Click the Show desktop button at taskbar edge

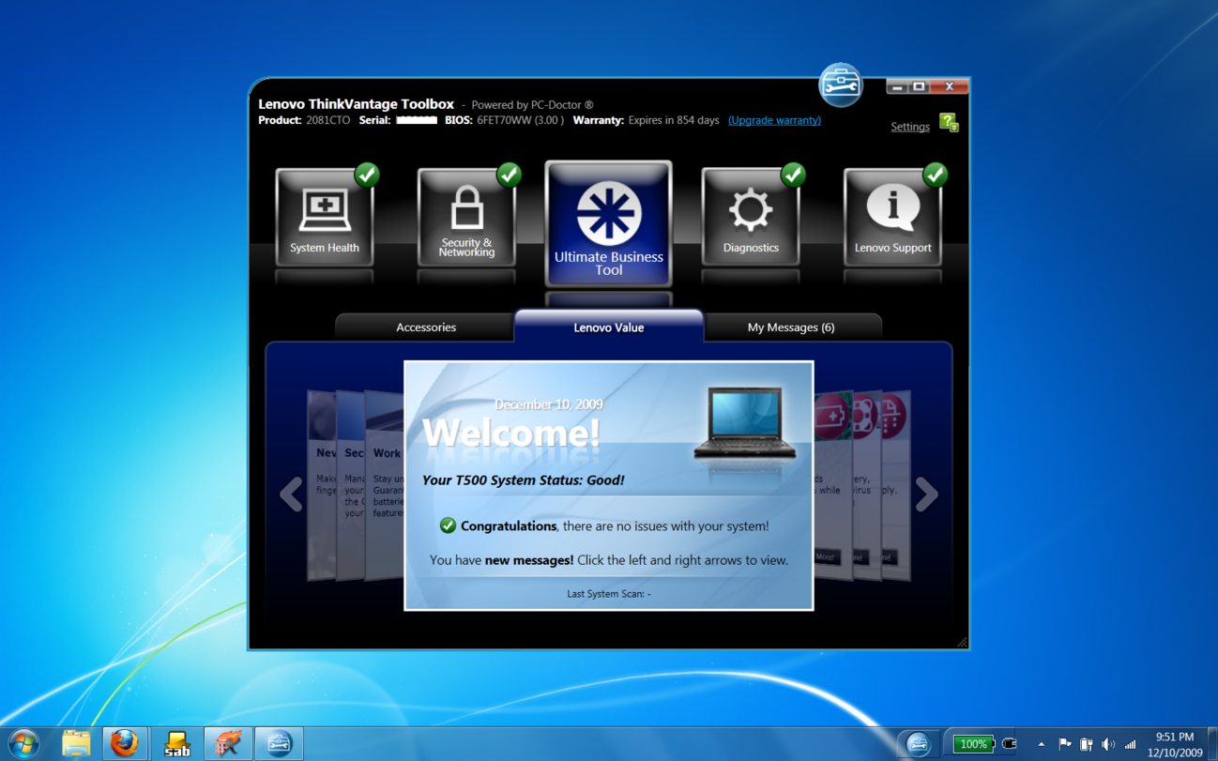(1211, 744)
